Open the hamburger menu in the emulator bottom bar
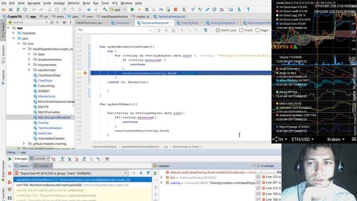Screen dimensions: 357x201 tap(354, 139)
